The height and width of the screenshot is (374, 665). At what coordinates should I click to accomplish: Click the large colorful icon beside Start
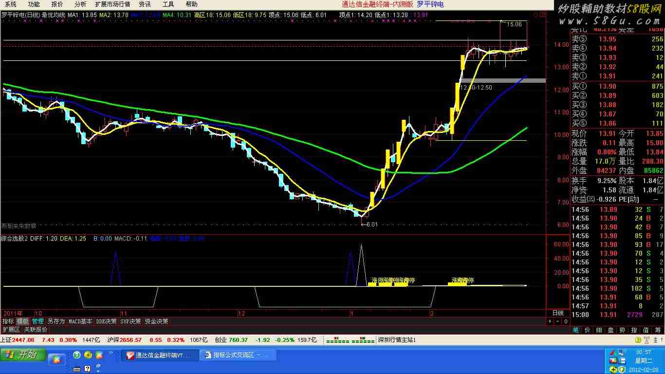(x=56, y=359)
